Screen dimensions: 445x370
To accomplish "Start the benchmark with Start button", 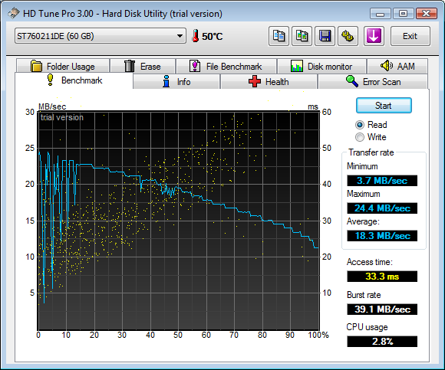I will pyautogui.click(x=384, y=106).
